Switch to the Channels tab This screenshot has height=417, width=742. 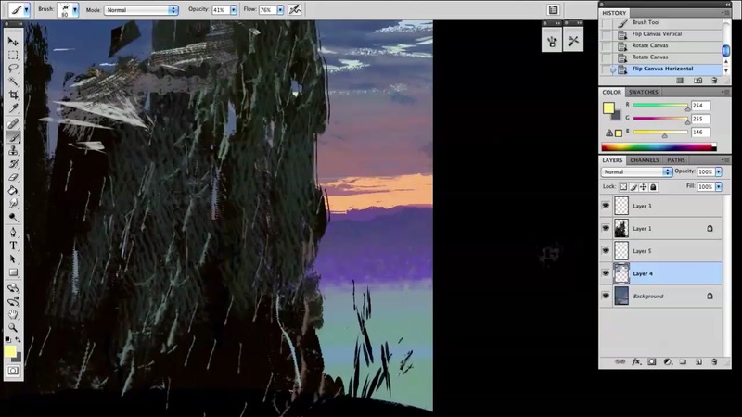(644, 160)
